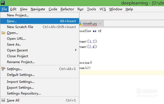The image size is (164, 104).
Task: Open Settings... from the File menu
Action: (x=40, y=69)
